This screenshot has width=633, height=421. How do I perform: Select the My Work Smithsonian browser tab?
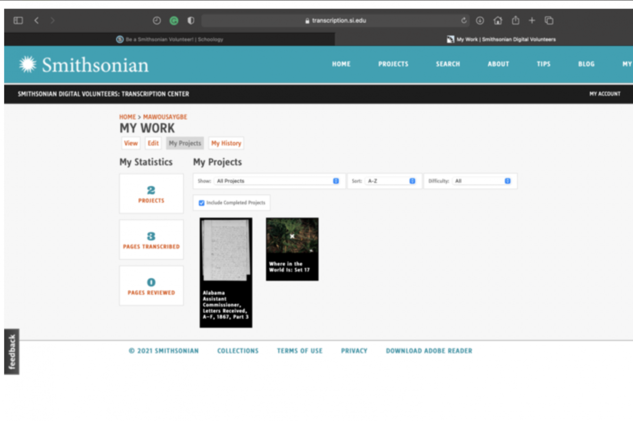tap(501, 39)
